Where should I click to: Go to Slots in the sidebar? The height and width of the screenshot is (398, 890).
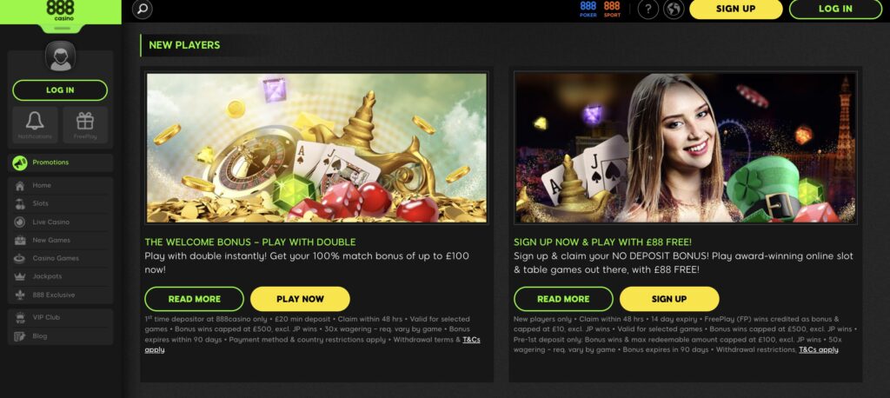[61, 204]
